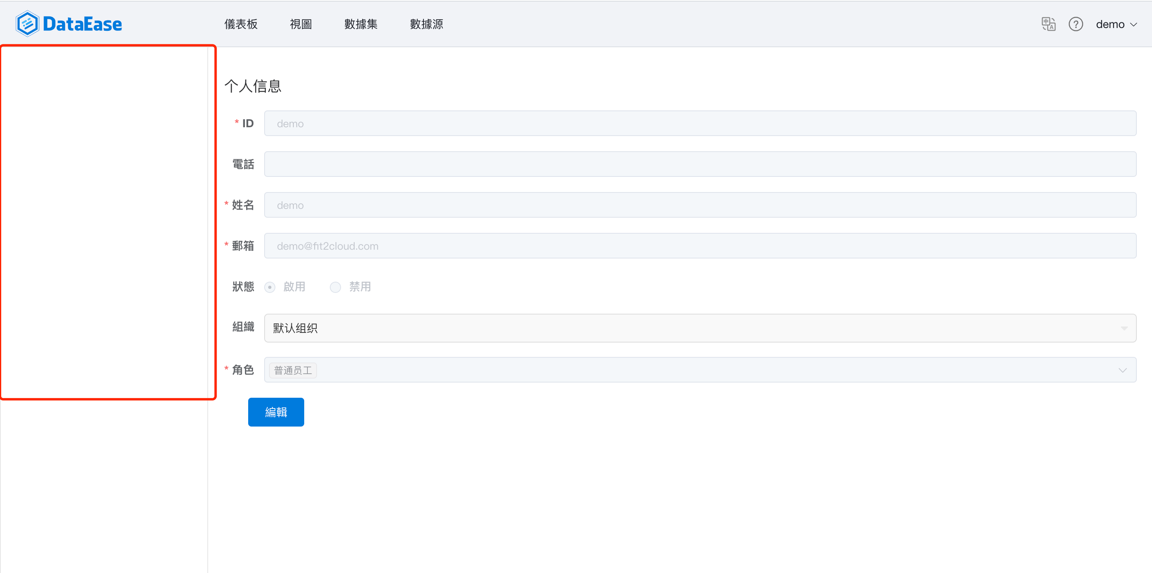Open the language switcher icon

point(1048,24)
